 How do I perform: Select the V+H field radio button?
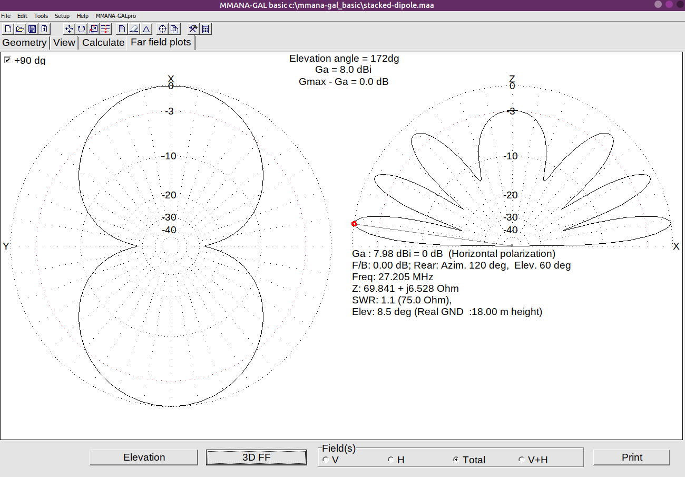[x=521, y=460]
